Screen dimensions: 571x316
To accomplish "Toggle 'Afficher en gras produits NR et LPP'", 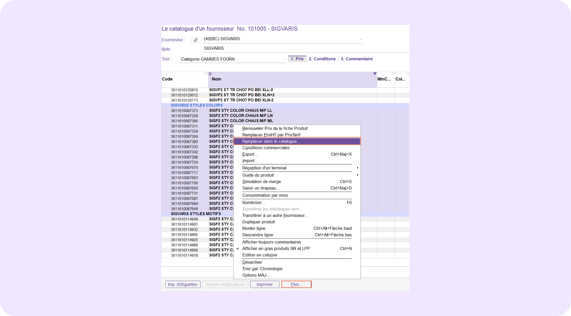I will [276, 249].
